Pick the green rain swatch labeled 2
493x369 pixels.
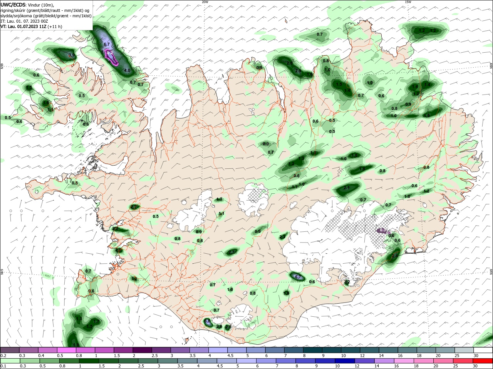pyautogui.click(x=128, y=361)
